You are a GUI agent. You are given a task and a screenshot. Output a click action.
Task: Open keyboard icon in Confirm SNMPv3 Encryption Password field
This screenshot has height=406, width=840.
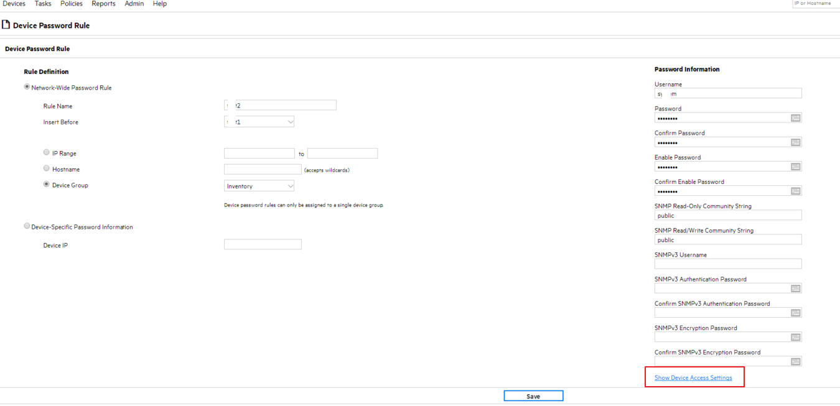[795, 361]
